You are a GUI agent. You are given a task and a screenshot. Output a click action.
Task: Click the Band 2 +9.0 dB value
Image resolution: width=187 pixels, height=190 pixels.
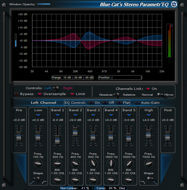(x=75, y=120)
